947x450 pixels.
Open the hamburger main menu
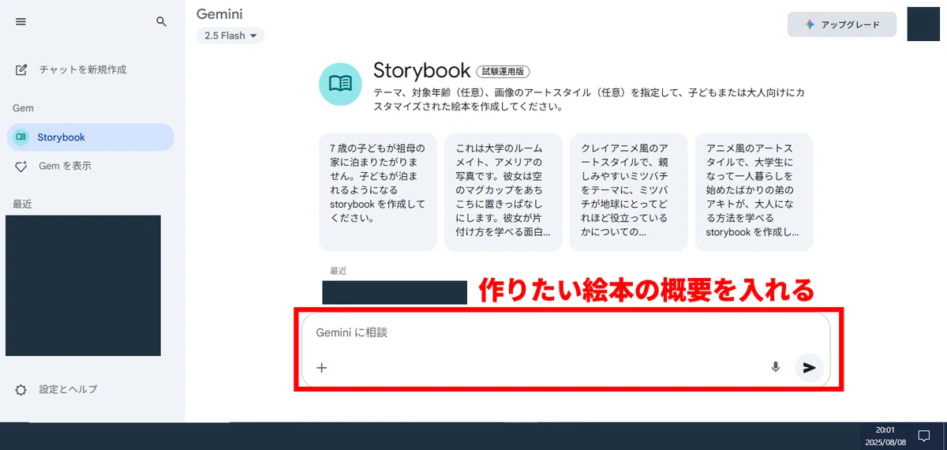[21, 22]
